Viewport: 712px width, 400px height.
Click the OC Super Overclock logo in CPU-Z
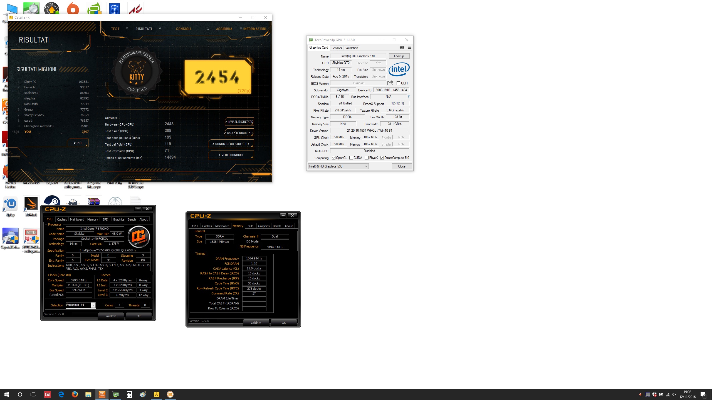pos(139,237)
